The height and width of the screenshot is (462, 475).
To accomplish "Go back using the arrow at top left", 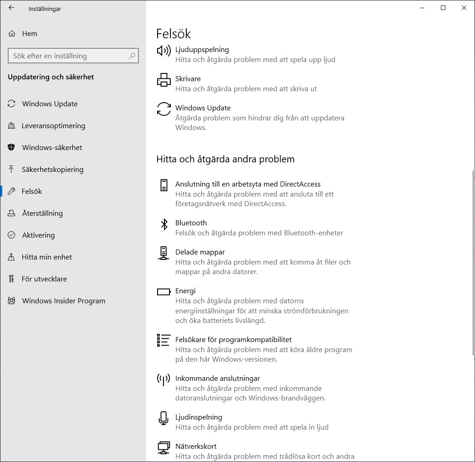I will [x=11, y=8].
